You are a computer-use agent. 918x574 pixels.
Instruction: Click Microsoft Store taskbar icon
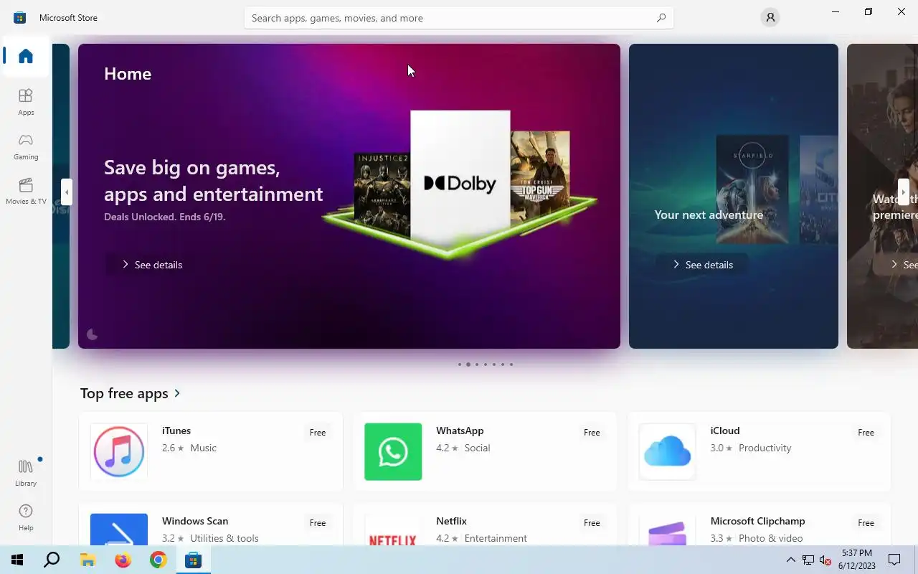click(193, 560)
